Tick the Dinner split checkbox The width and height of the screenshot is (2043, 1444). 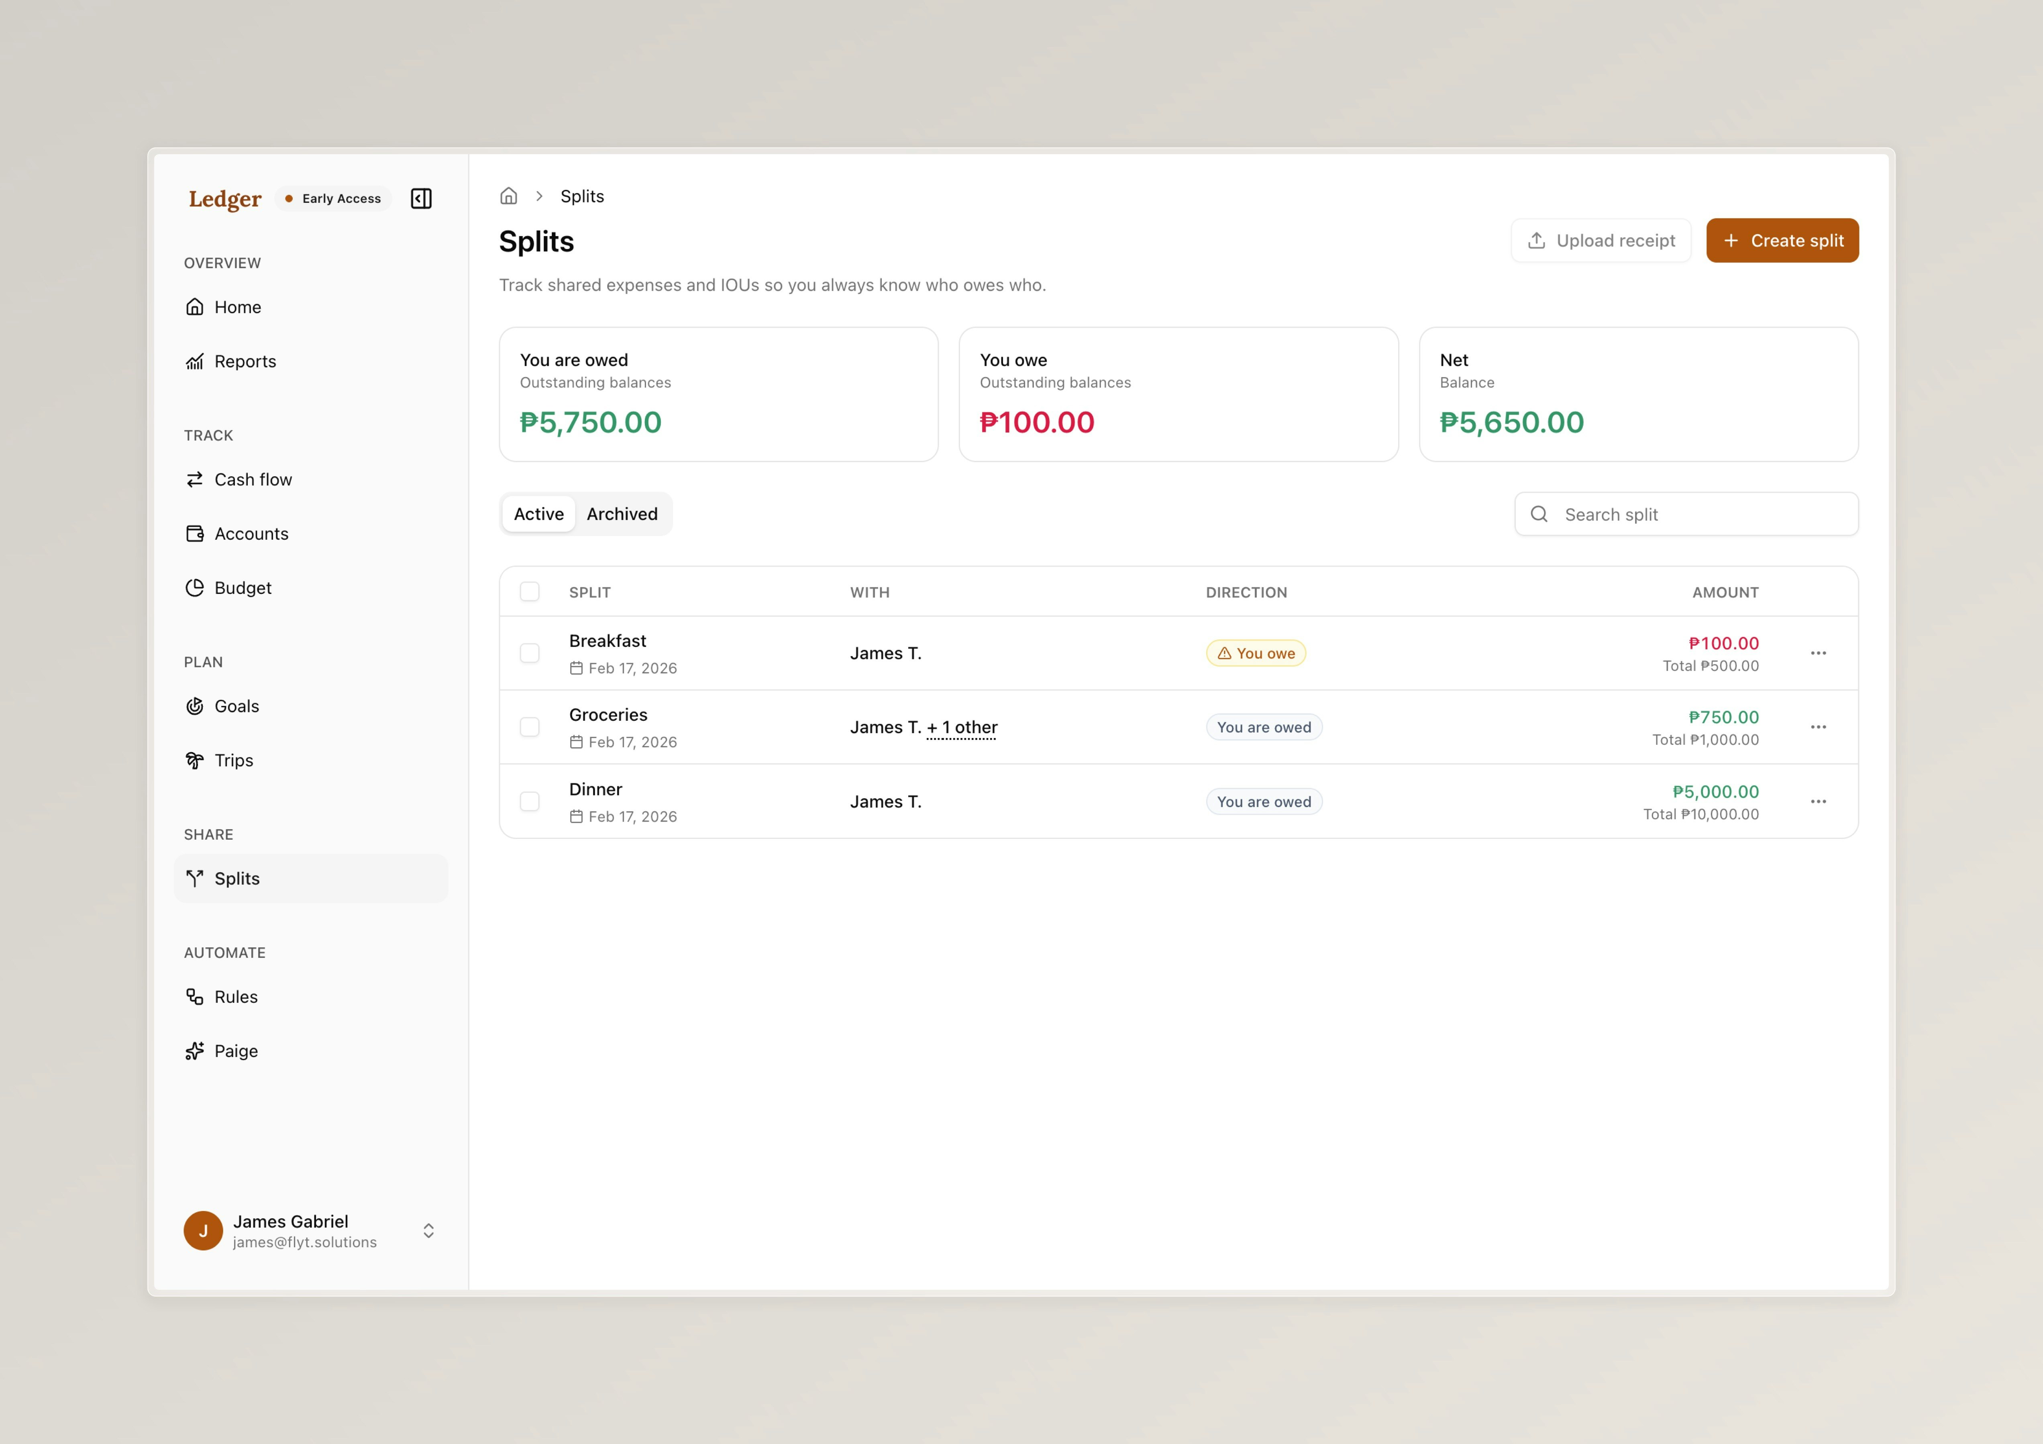point(530,801)
